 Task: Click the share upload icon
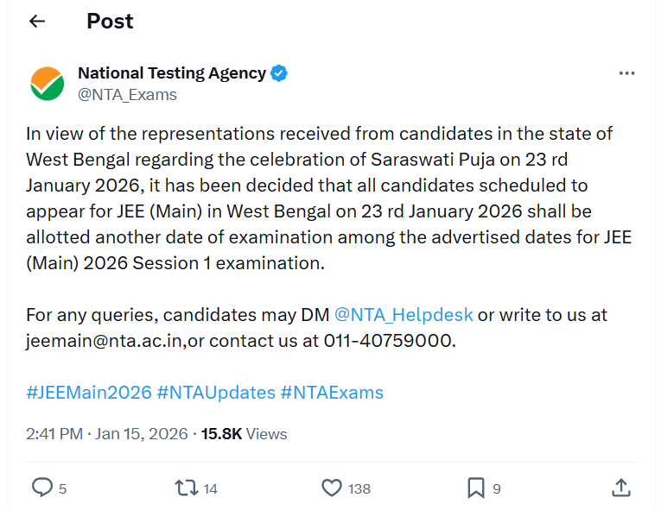click(x=621, y=488)
